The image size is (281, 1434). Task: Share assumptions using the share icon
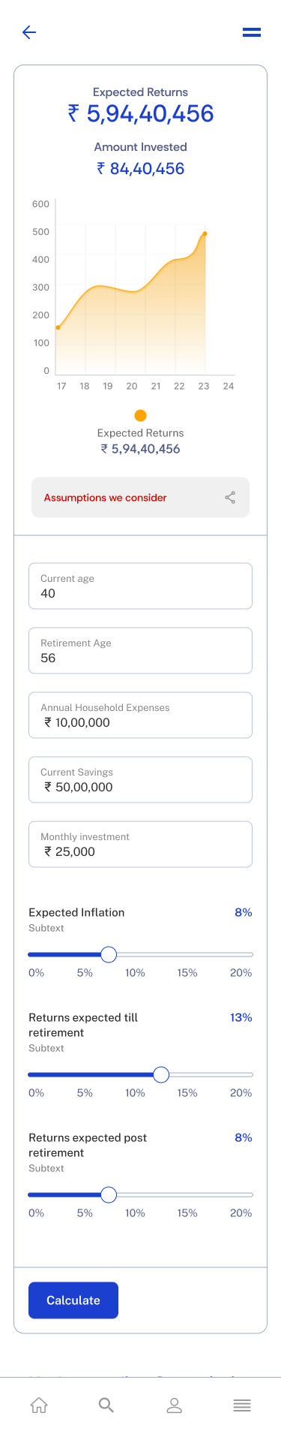click(230, 498)
